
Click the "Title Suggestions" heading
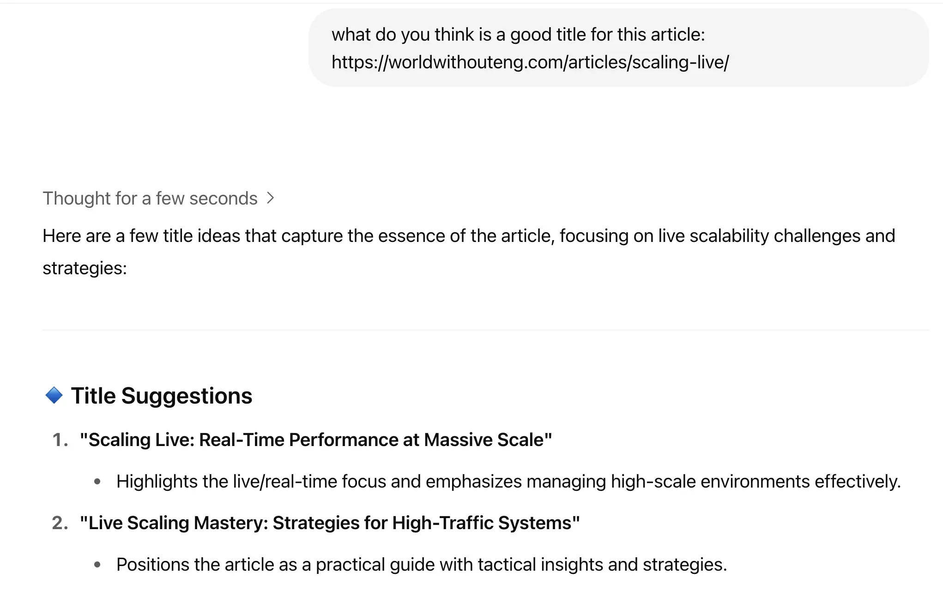coord(161,396)
